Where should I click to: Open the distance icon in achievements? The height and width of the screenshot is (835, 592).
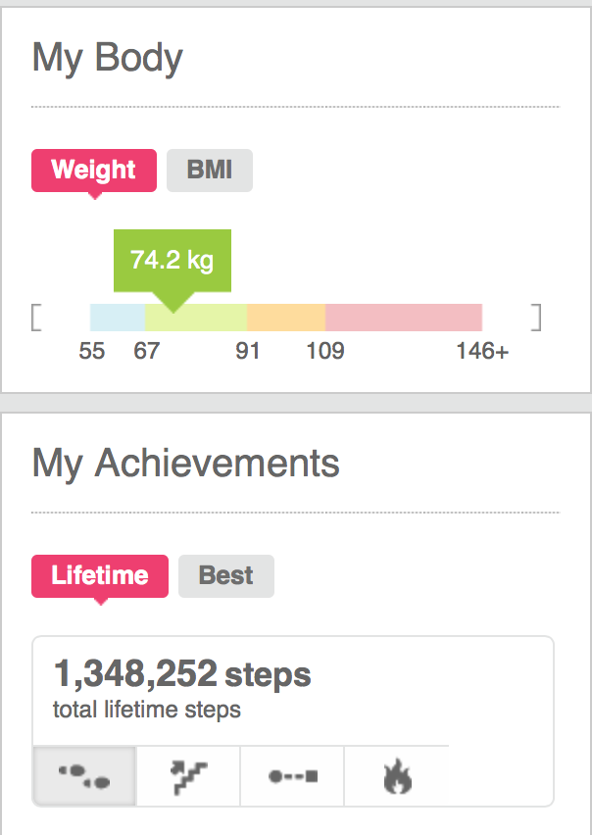tap(292, 777)
